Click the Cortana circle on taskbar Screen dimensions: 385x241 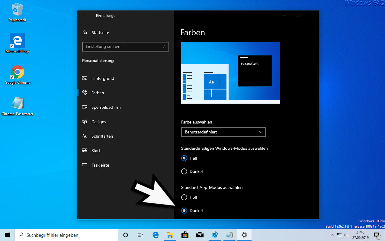(x=126, y=235)
